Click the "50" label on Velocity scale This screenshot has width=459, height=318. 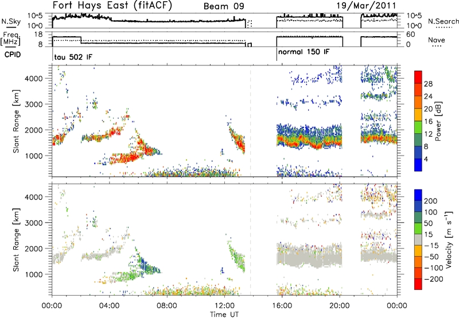429,223
